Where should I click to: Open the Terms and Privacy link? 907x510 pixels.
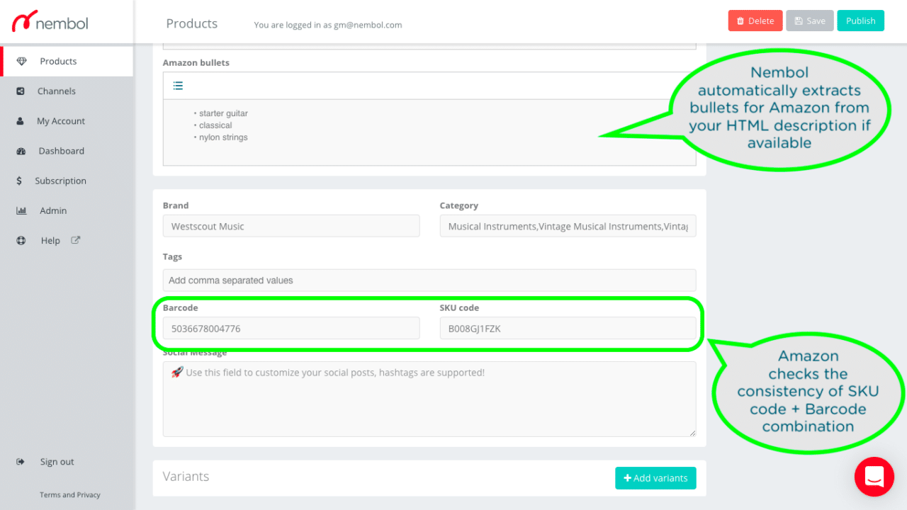click(x=69, y=494)
